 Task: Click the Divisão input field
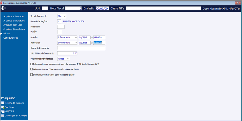60,32
